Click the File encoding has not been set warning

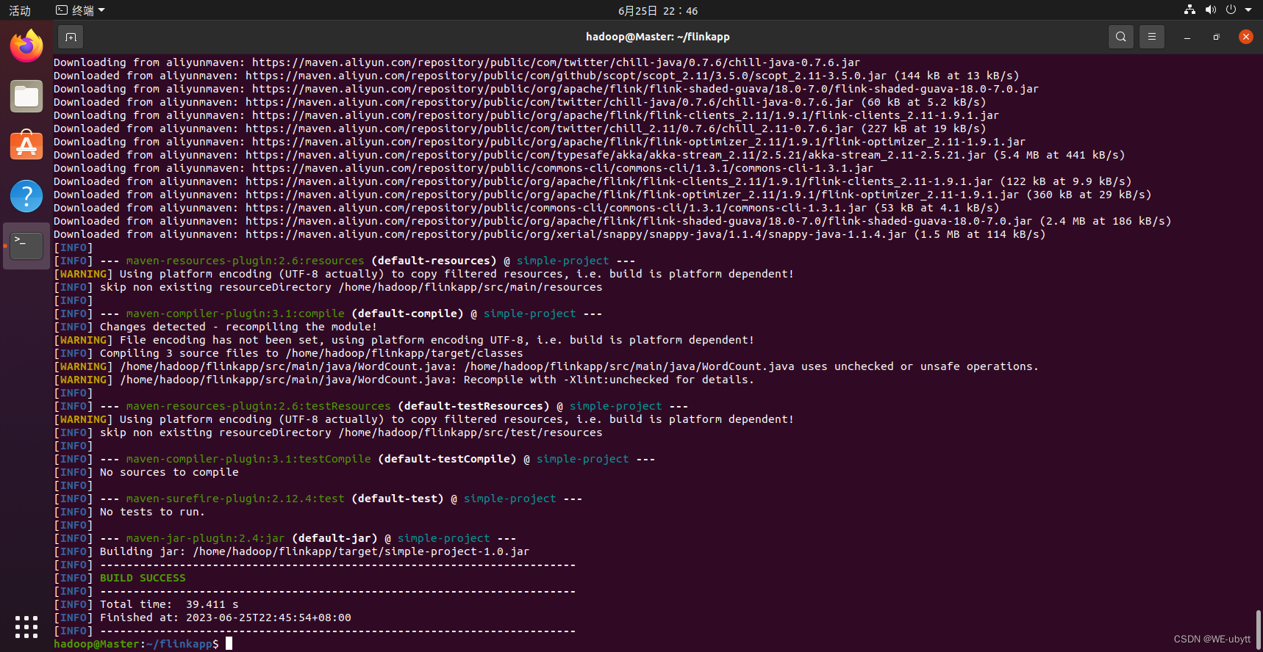(x=404, y=340)
